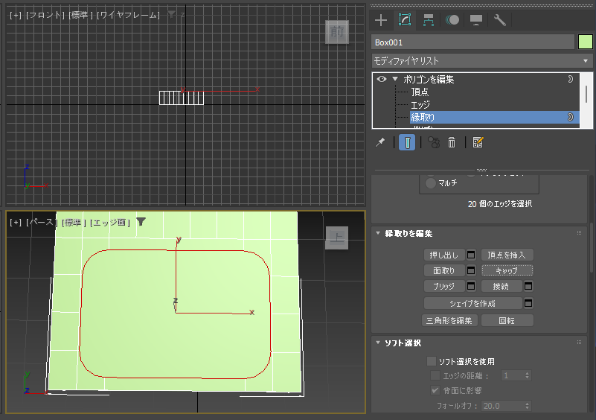596x420 pixels.
Task: Select the 頂点 sub-object level
Action: (420, 92)
